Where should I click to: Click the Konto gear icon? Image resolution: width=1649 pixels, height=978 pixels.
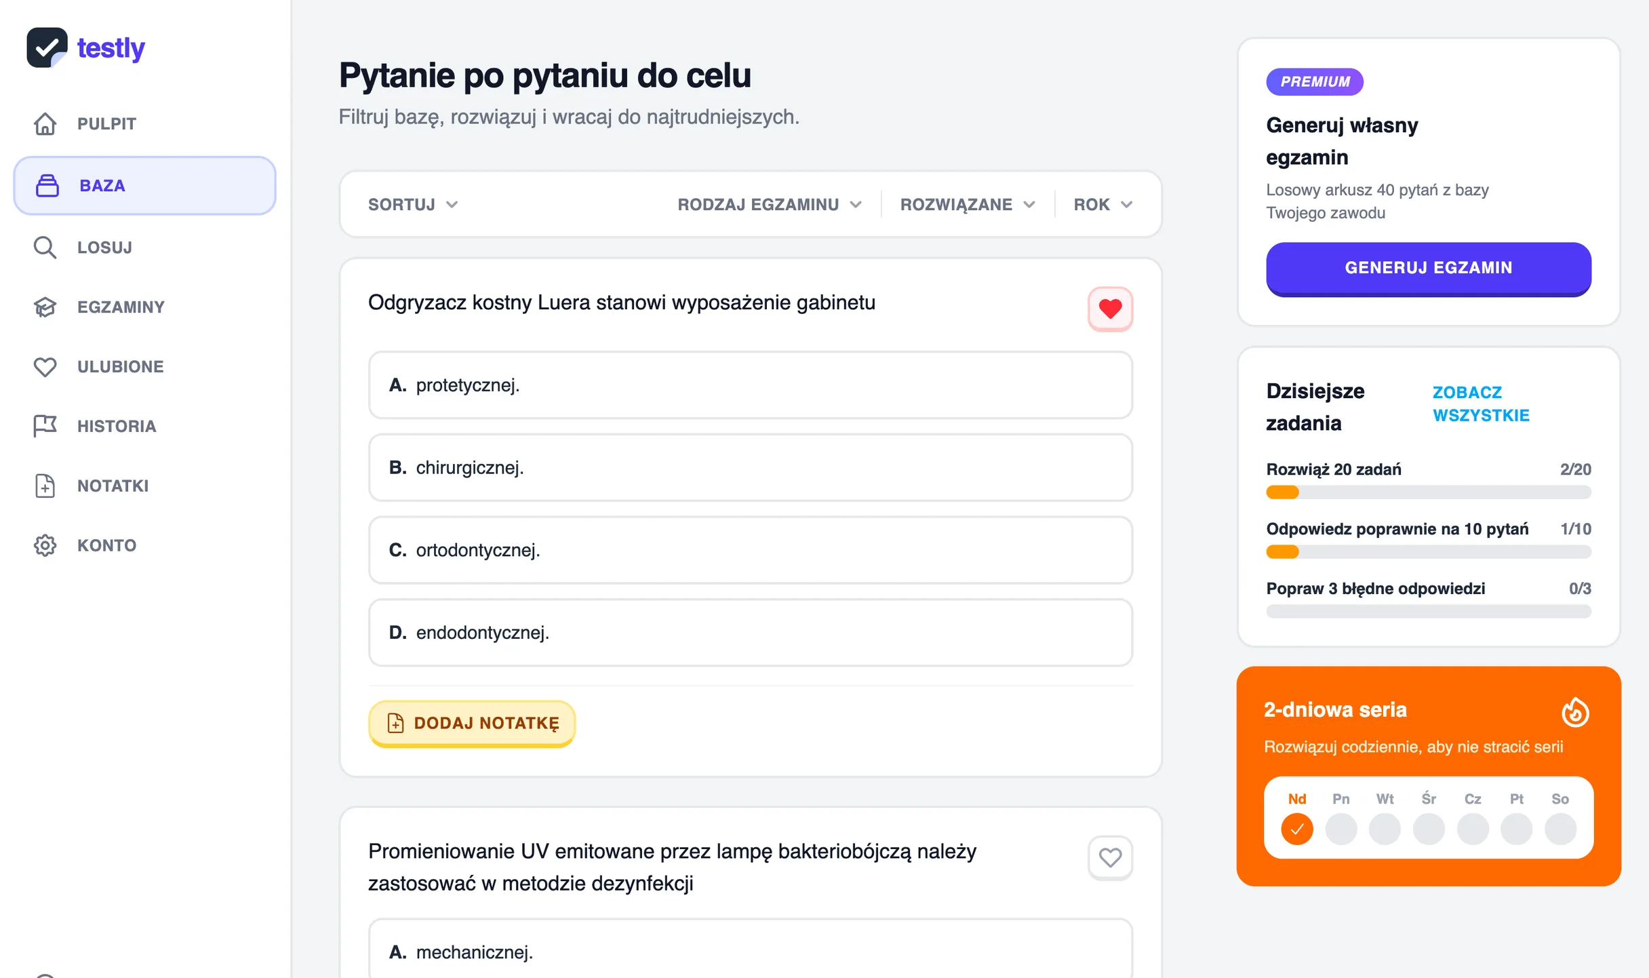coord(45,545)
